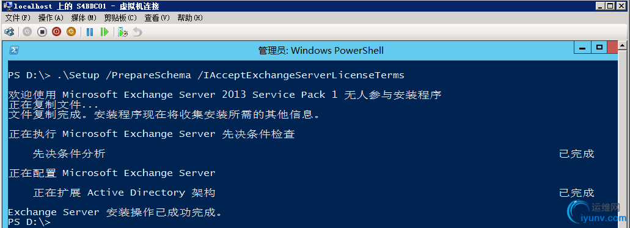Send Ctrl+Alt+Delete using the toolbar icon
Image resolution: width=630 pixels, height=228 pixels.
tap(9, 32)
